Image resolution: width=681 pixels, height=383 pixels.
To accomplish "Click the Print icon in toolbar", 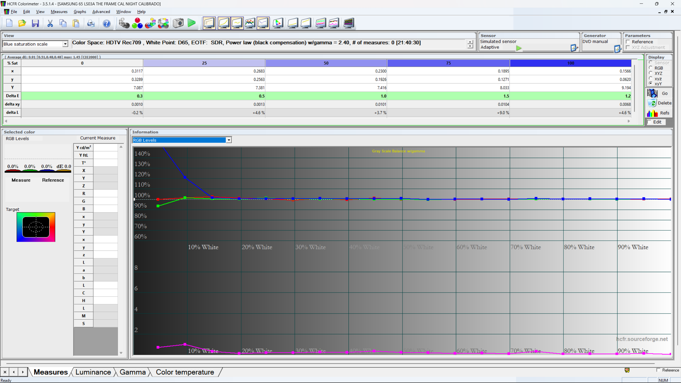I will click(91, 23).
